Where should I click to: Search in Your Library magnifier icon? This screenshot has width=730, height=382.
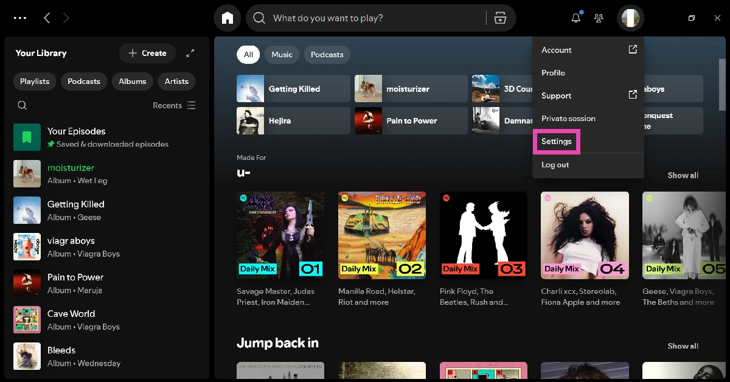pyautogui.click(x=23, y=105)
